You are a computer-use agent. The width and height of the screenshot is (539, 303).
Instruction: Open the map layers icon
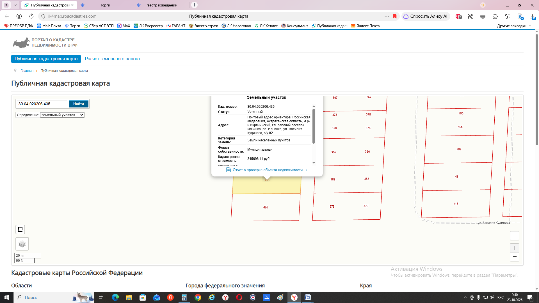[22, 244]
